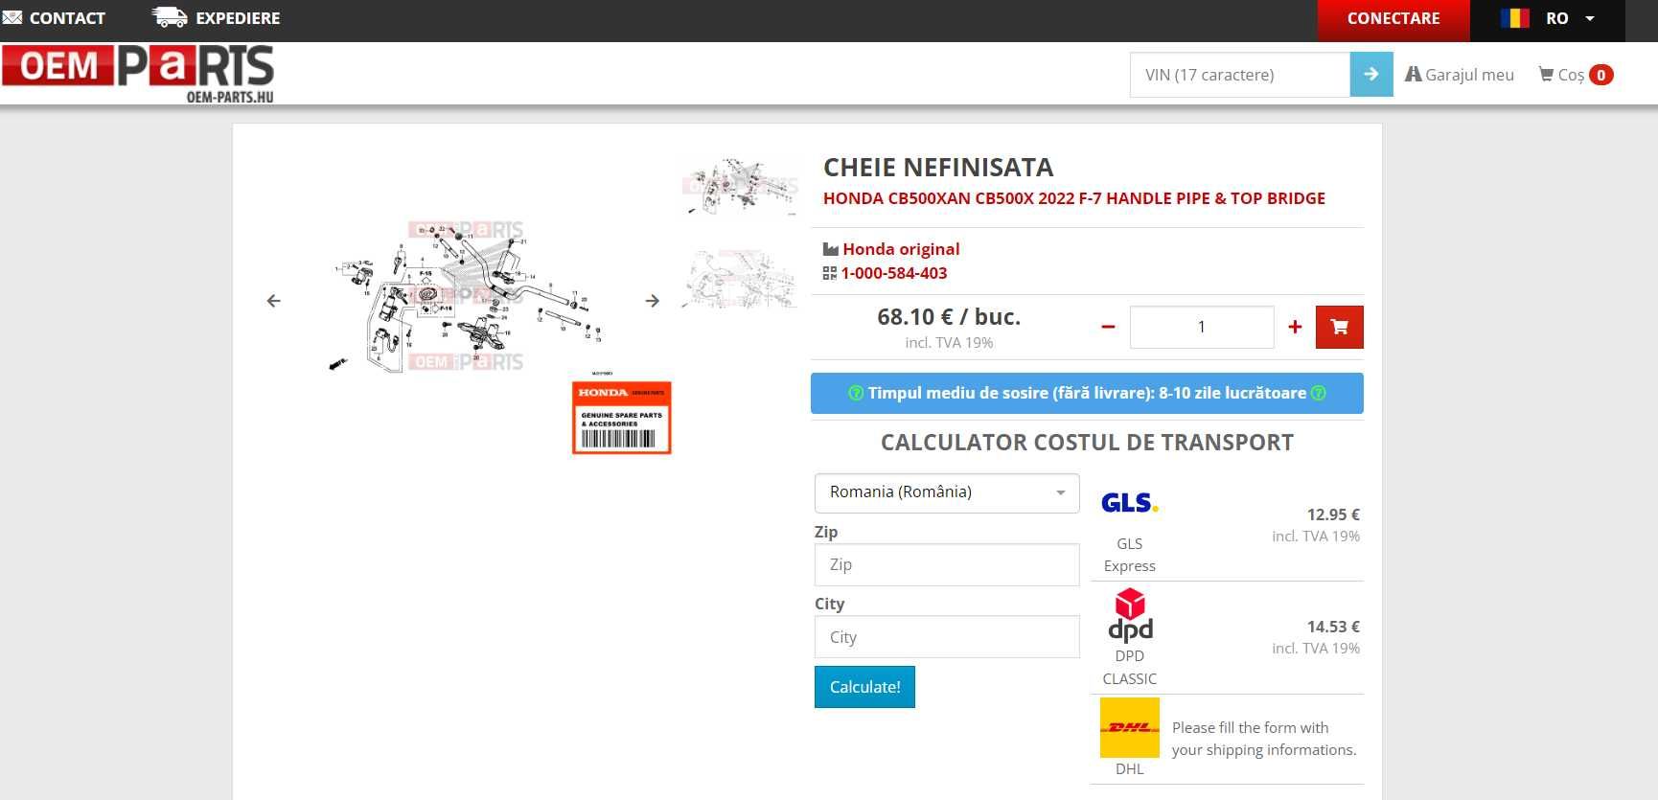Click the DHL carrier logo
Screen dimensions: 1658x800
1130,728
